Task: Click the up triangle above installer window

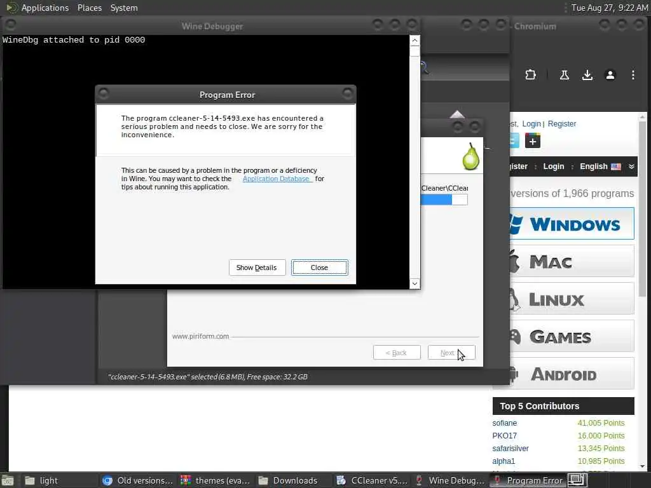Action: point(457,114)
